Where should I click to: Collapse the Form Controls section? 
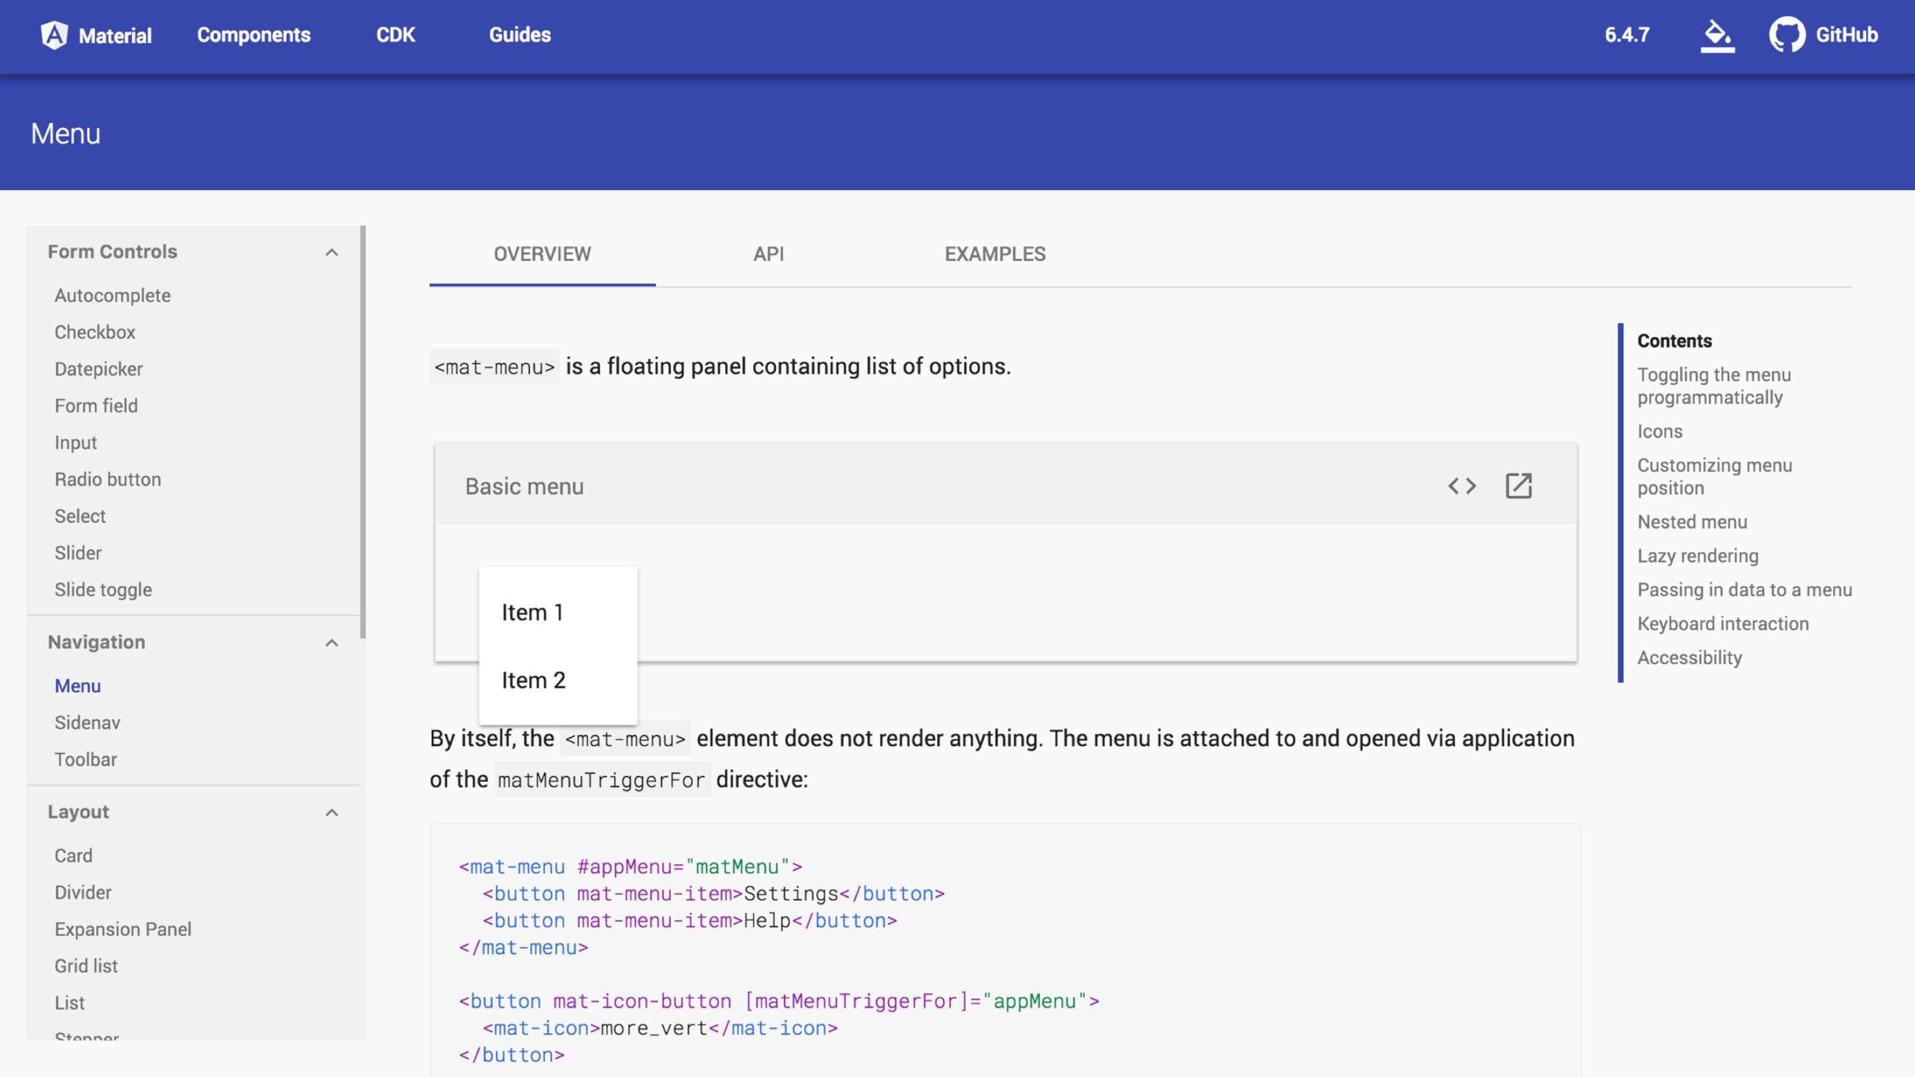point(332,252)
